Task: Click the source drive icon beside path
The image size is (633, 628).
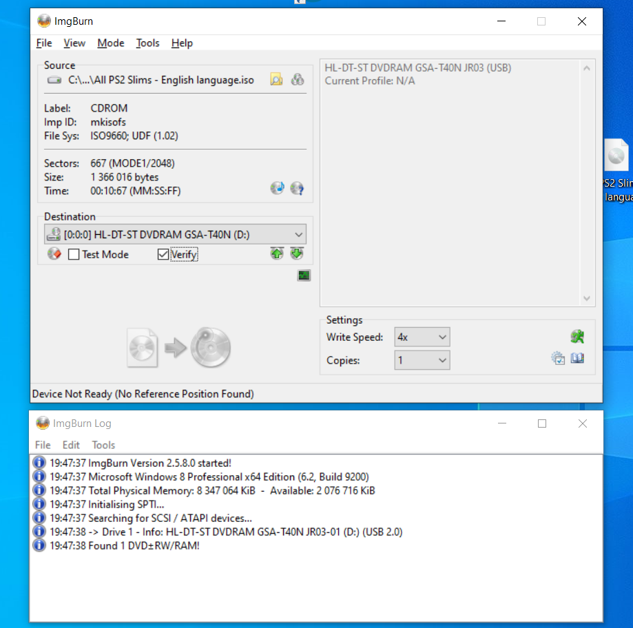Action: pos(54,80)
